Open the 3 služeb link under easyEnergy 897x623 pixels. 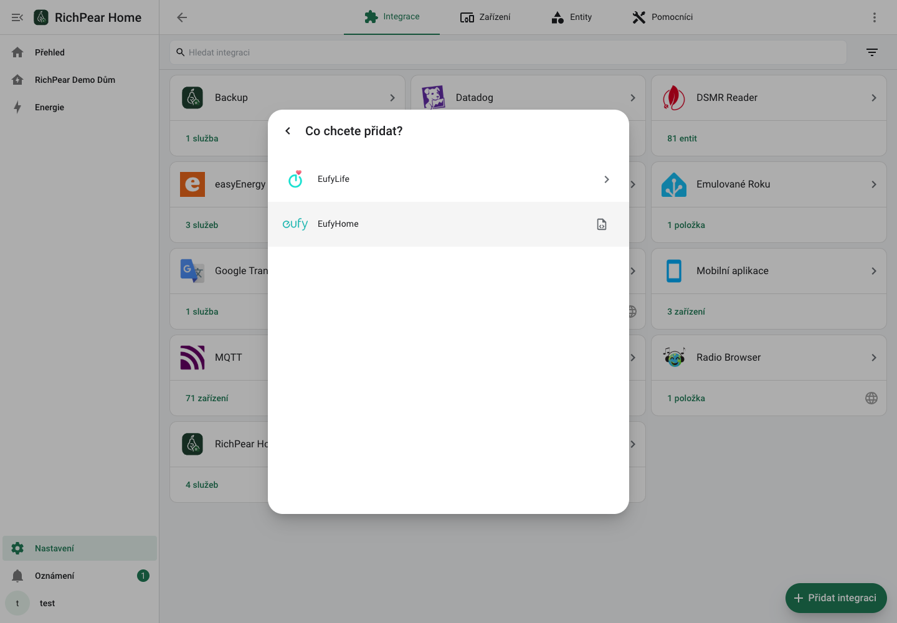202,225
